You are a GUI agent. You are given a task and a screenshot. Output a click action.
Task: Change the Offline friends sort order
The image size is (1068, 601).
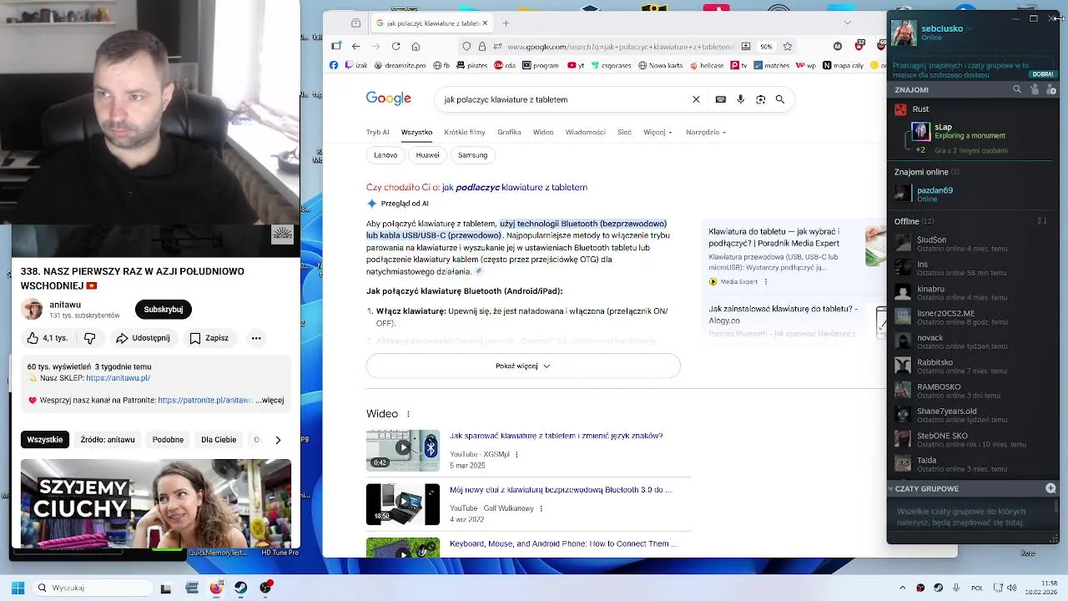(1041, 221)
